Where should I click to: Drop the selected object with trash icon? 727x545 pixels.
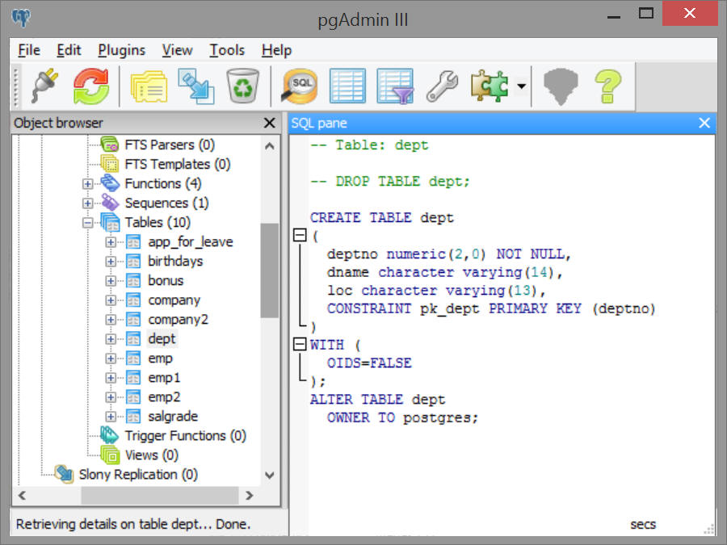pyautogui.click(x=242, y=86)
